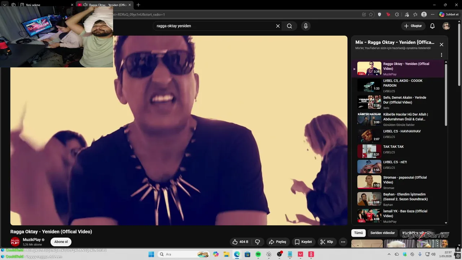
Task: Dislike the video with thumbs-down
Action: click(x=258, y=242)
